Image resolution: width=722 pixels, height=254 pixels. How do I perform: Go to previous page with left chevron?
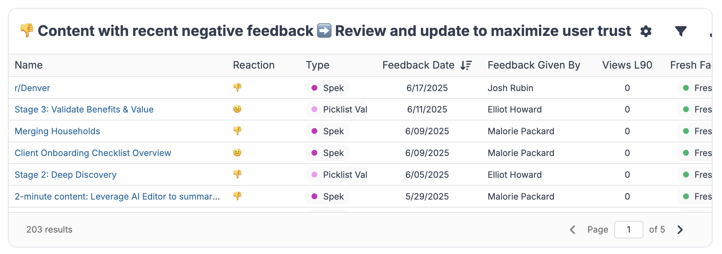click(572, 230)
